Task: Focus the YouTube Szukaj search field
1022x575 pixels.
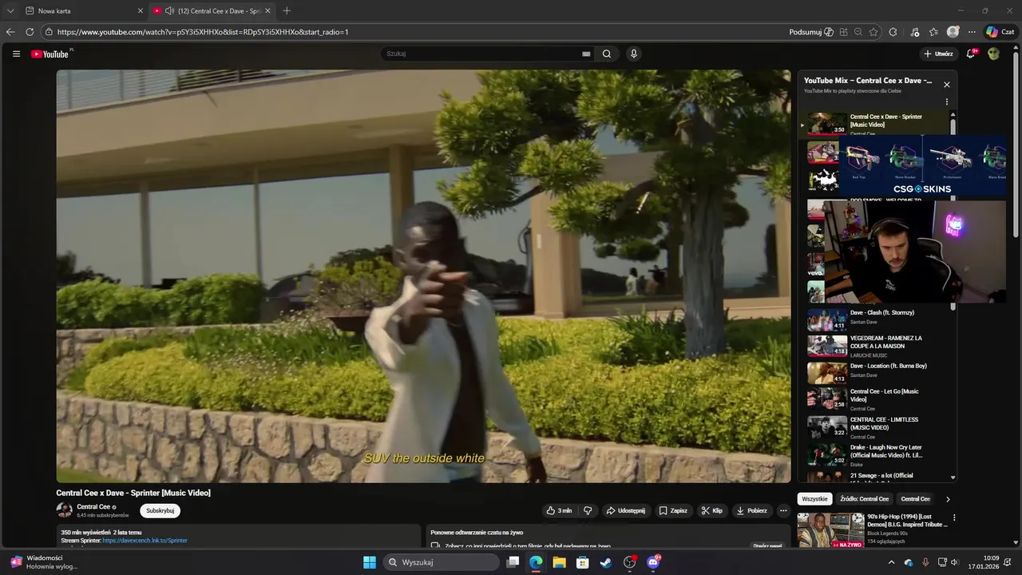Action: tap(483, 54)
